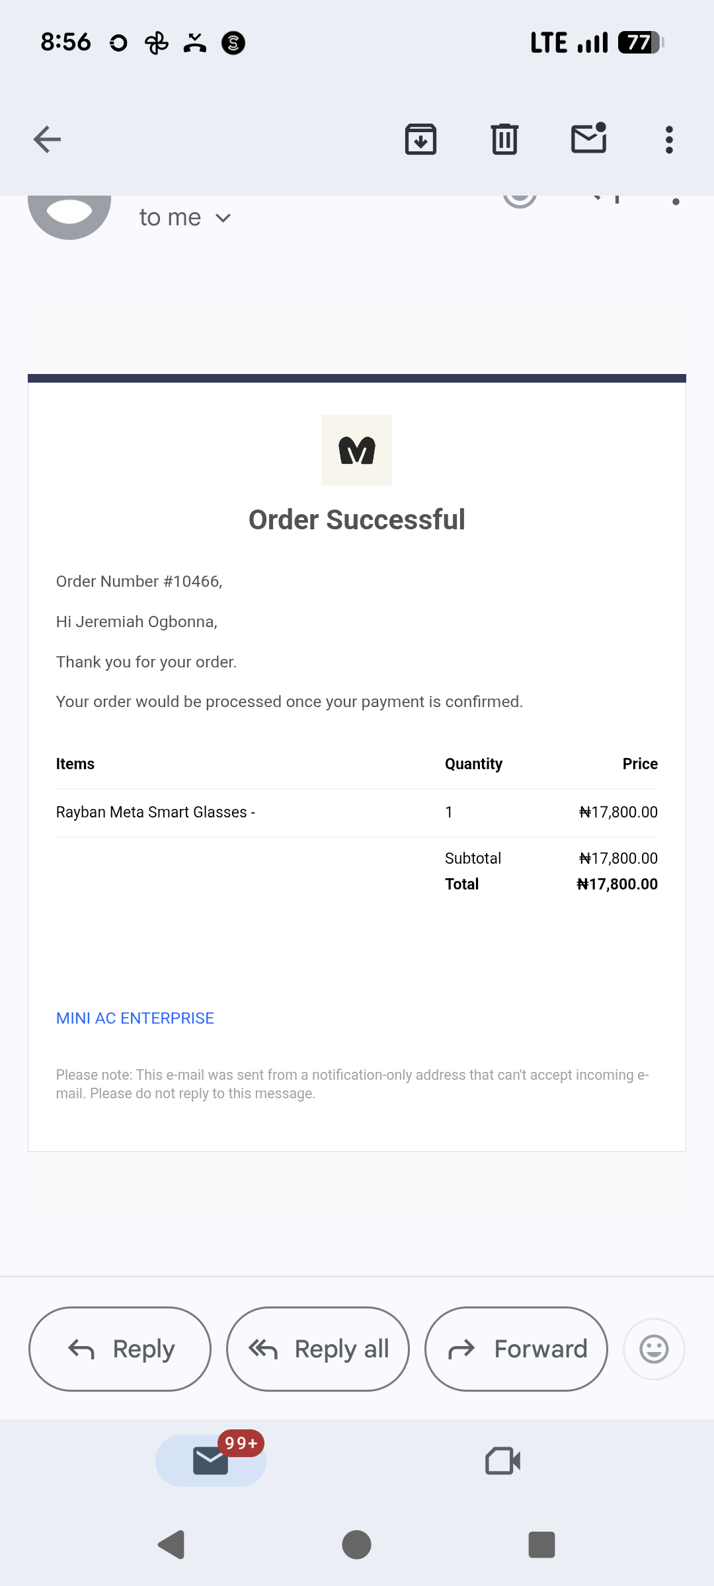The width and height of the screenshot is (714, 1586).
Task: Open recent apps with the square button
Action: [541, 1544]
